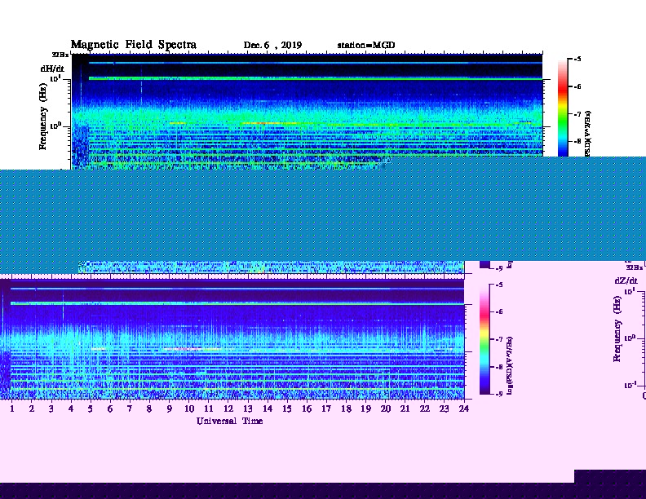Click the full rainbow colorbar spanning -5 to -9

click(485, 339)
